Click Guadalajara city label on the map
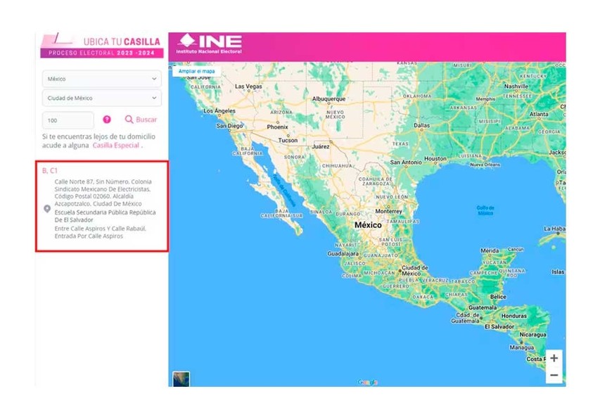 [x=343, y=253]
